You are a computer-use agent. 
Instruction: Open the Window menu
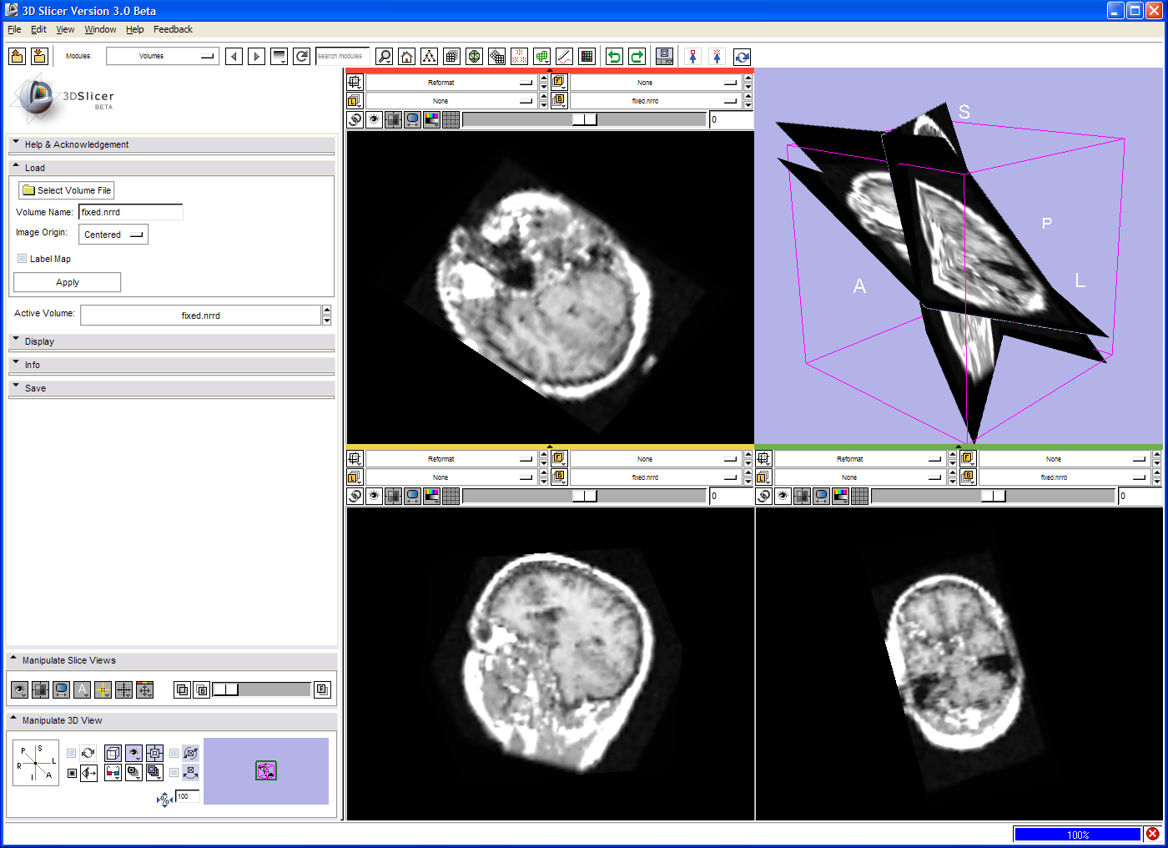point(100,29)
